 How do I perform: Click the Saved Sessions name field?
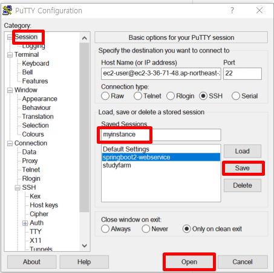pos(161,135)
